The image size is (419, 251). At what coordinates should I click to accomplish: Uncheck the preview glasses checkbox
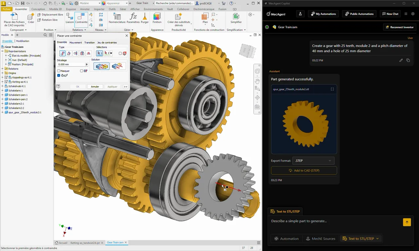(x=59, y=75)
